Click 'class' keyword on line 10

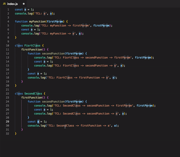click(x=19, y=46)
